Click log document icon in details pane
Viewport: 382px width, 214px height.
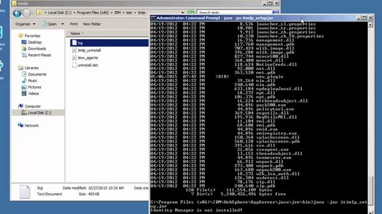pyautogui.click(x=25, y=191)
